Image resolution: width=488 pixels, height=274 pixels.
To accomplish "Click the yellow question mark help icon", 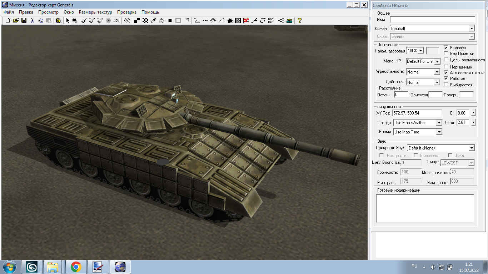I will point(300,20).
